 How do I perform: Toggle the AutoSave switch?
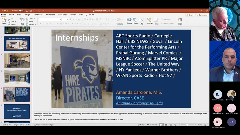21,11
